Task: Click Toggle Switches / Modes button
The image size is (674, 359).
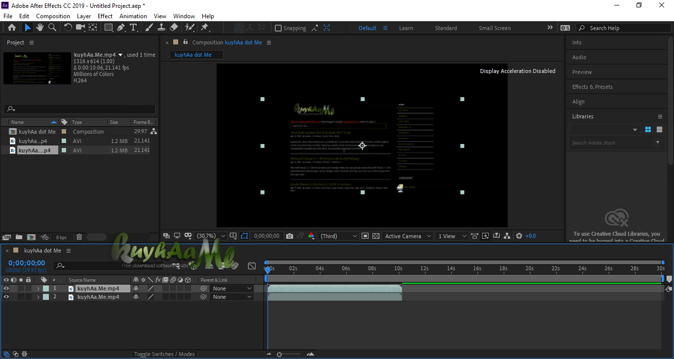Action: point(164,354)
